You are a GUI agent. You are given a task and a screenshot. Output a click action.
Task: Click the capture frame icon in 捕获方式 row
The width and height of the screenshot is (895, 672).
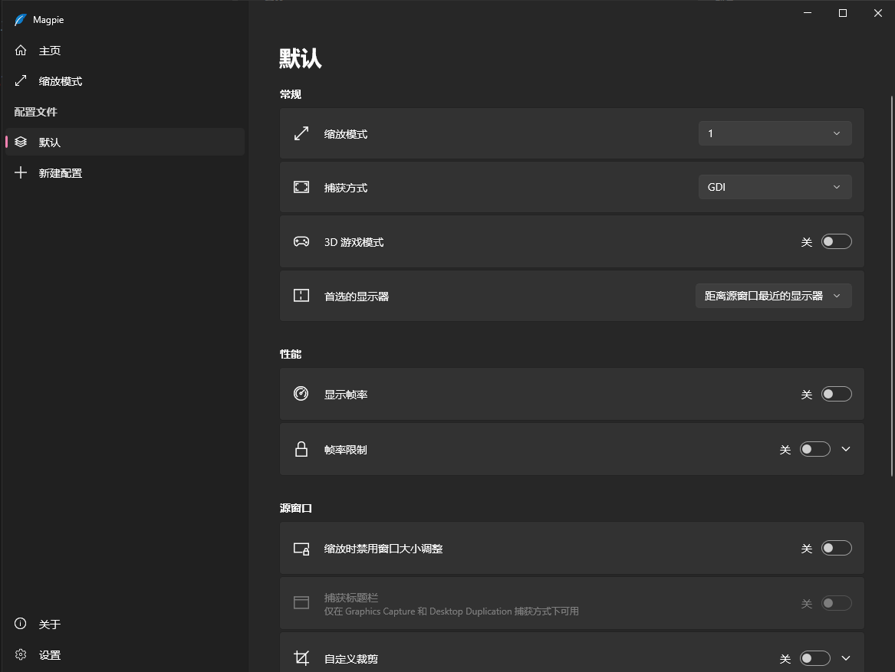[301, 187]
